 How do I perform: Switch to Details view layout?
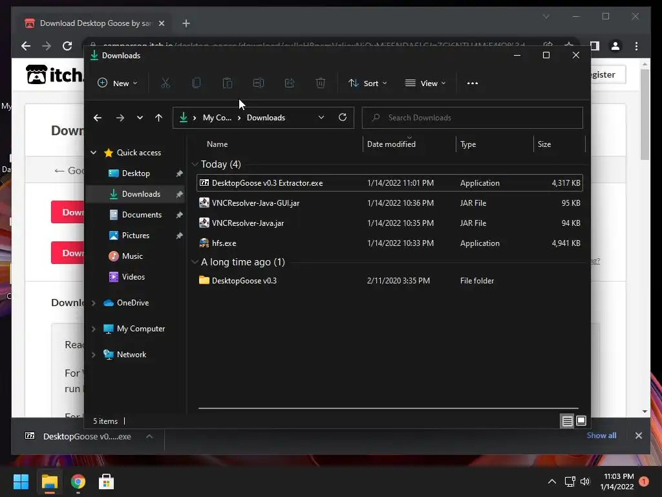[x=568, y=421]
